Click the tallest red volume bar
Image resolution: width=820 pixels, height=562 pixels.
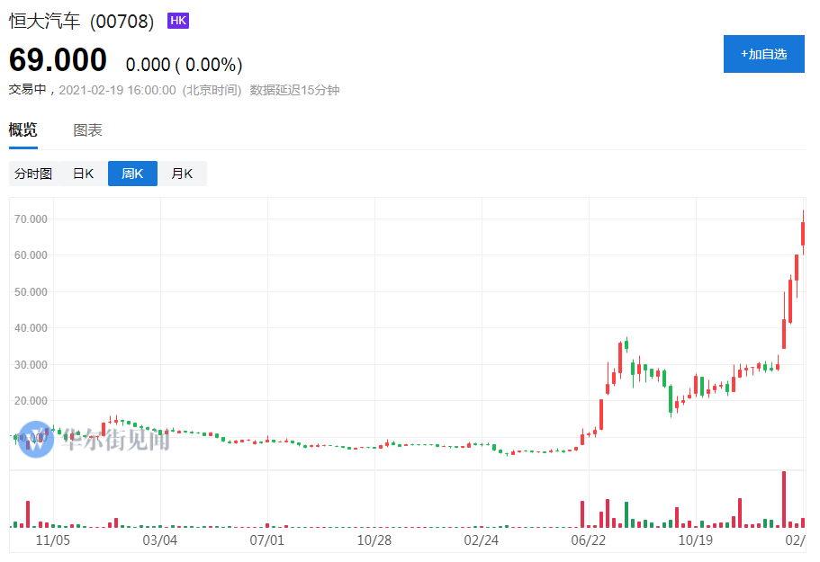pyautogui.click(x=784, y=499)
